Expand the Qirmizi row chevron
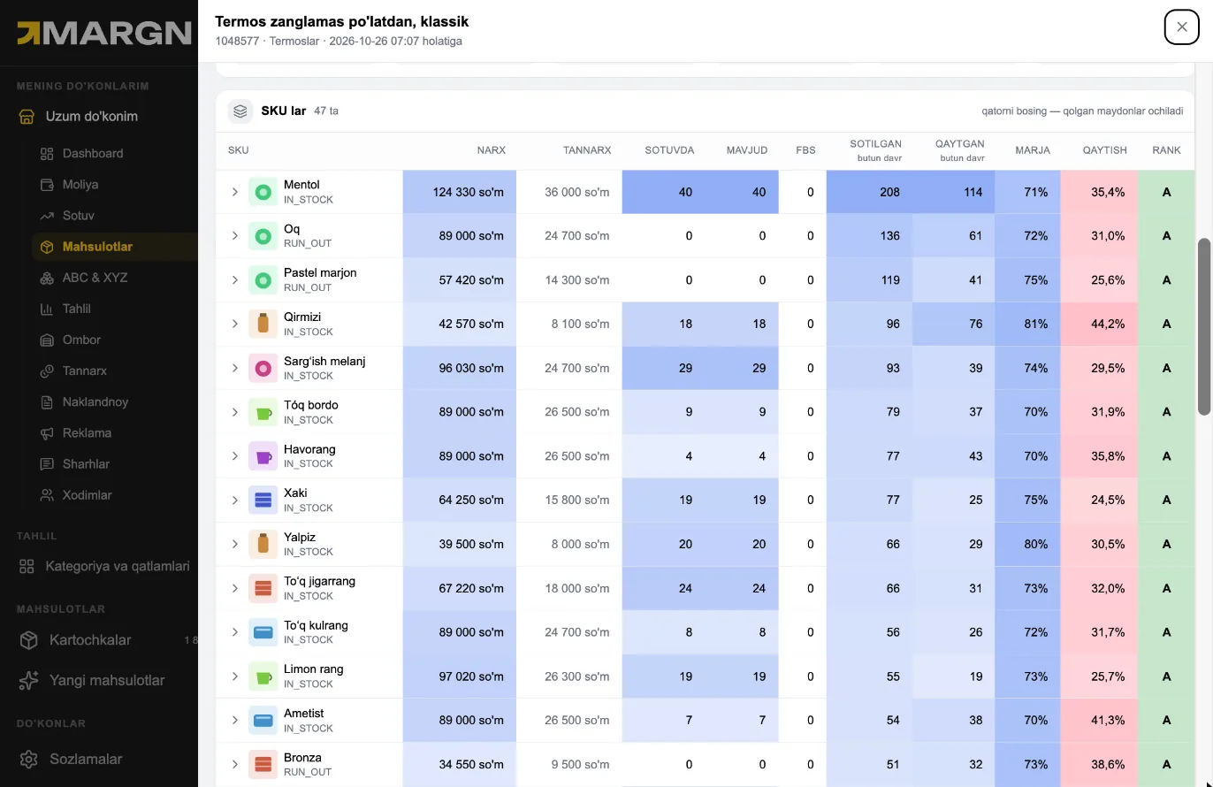The height and width of the screenshot is (787, 1213). click(x=235, y=324)
